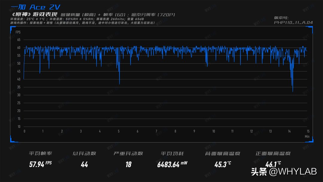Screen dimensions: 323x182
Task: Click the total jitter count 44
Action: tap(84, 164)
